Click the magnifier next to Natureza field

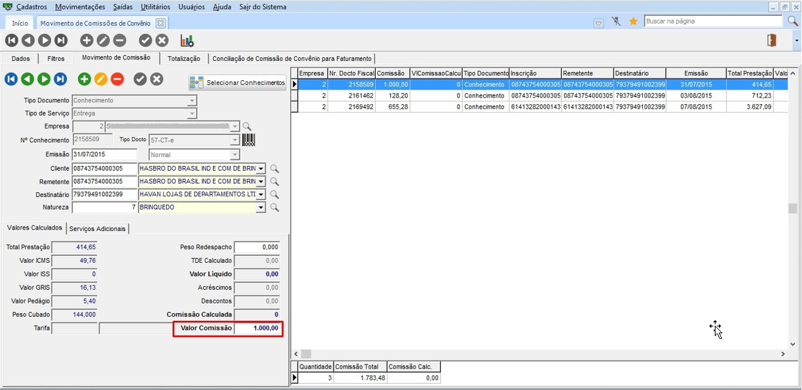pyautogui.click(x=274, y=207)
